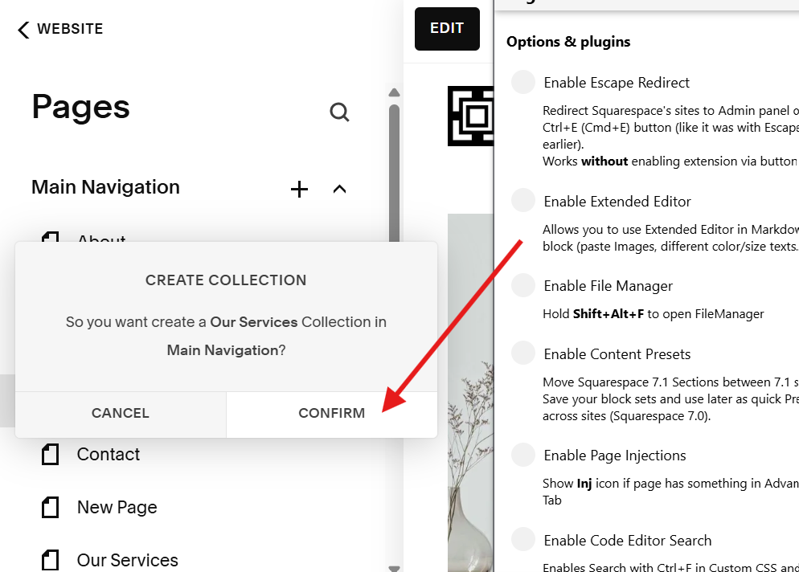799x572 pixels.
Task: Enable Escape Redirect toggle
Action: [523, 82]
